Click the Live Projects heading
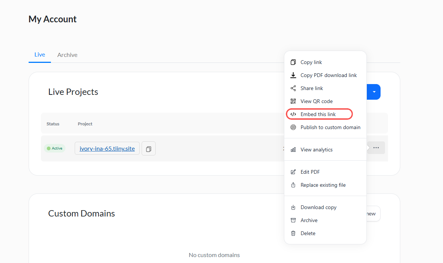Viewport: 443px width, 263px height. click(x=73, y=92)
